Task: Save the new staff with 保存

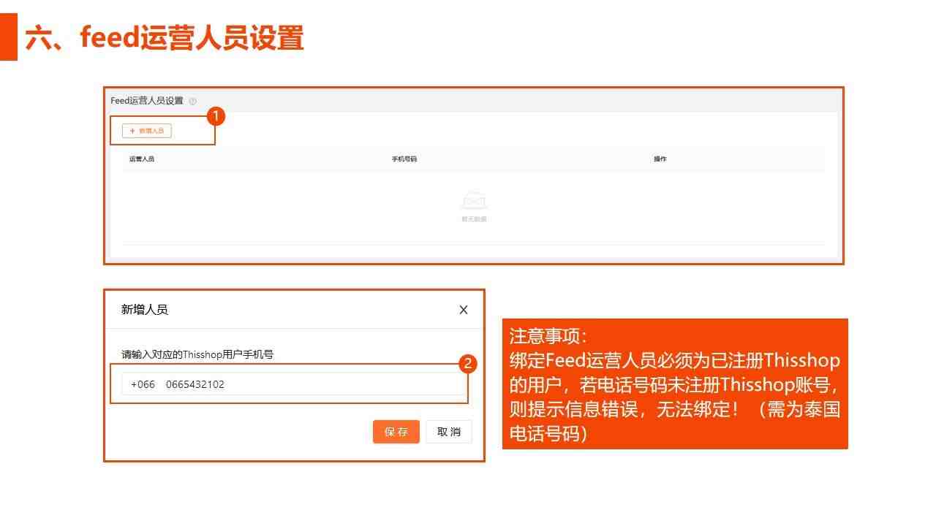Action: (396, 432)
